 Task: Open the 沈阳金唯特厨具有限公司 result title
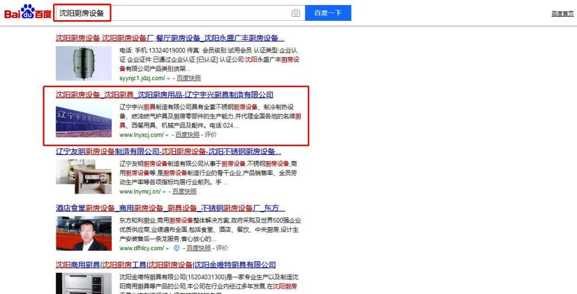point(166,265)
